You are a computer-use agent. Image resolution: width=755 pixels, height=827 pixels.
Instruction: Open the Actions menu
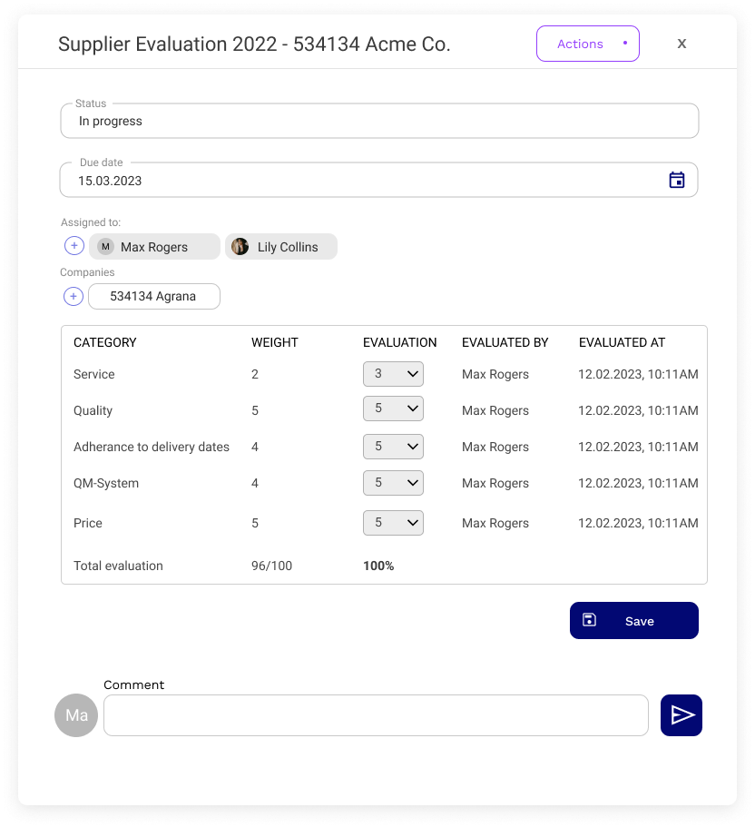[x=588, y=44]
